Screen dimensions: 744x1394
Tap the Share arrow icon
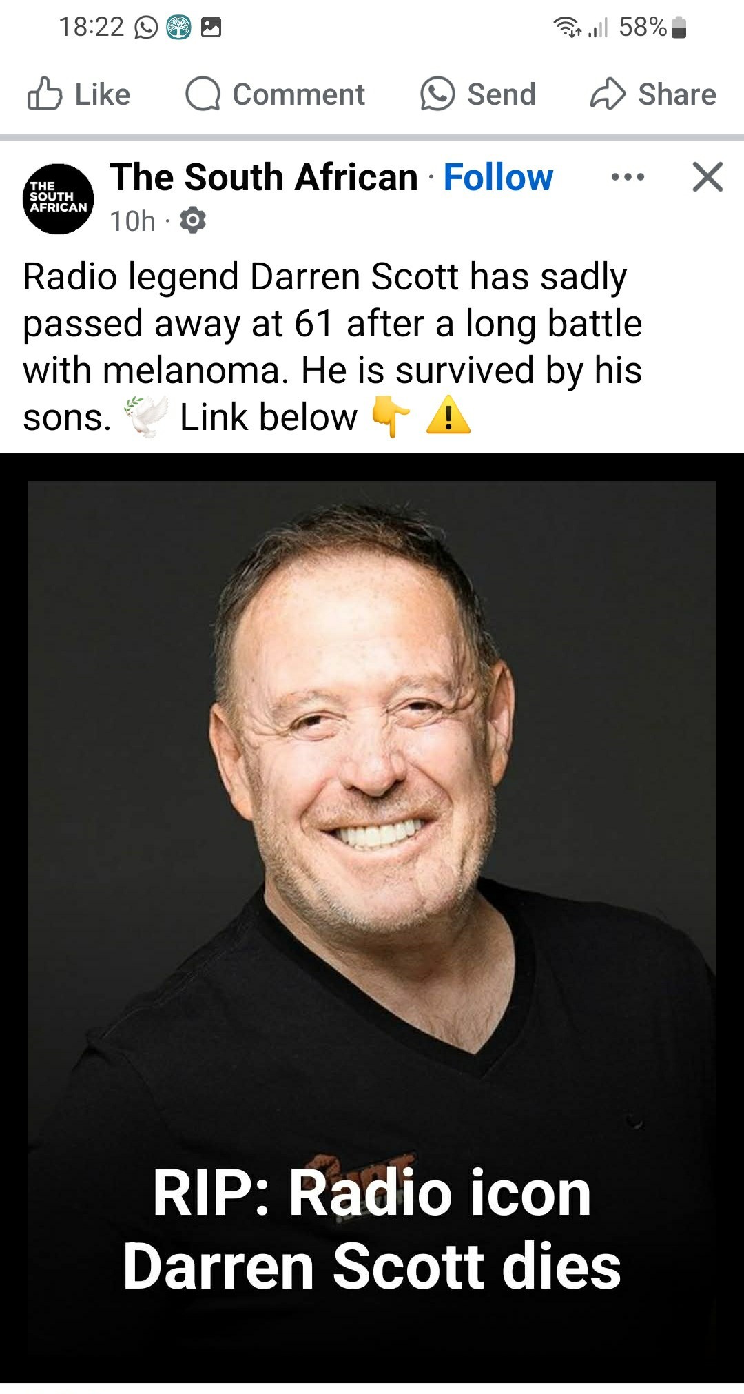608,94
